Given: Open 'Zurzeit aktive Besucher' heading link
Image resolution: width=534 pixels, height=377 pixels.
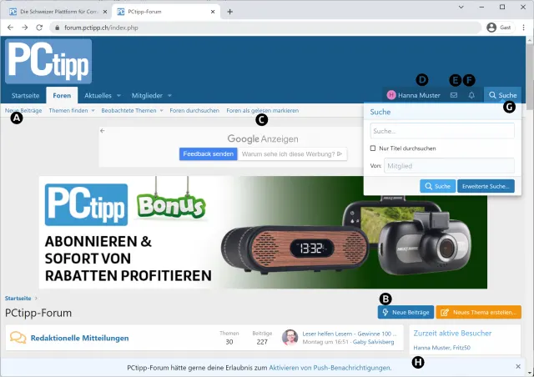Looking at the screenshot, I should [452, 333].
